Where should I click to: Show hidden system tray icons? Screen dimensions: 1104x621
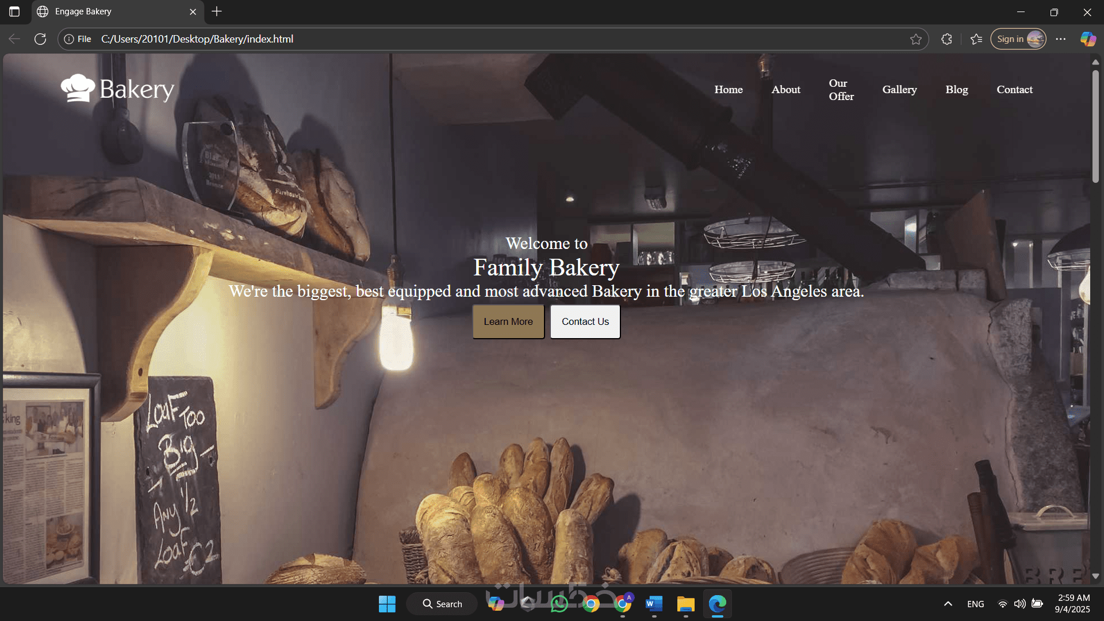(x=948, y=604)
